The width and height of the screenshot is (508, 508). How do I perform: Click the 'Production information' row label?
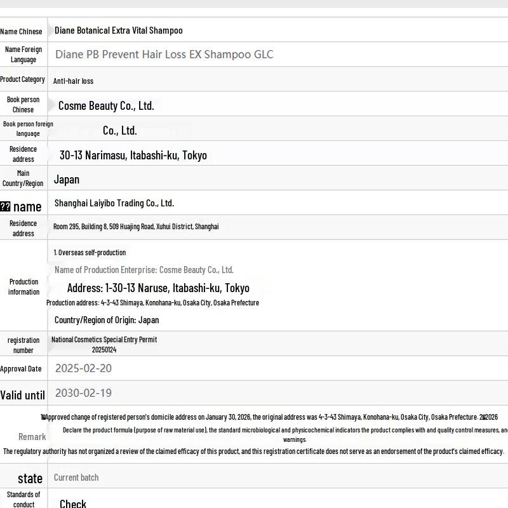[23, 287]
